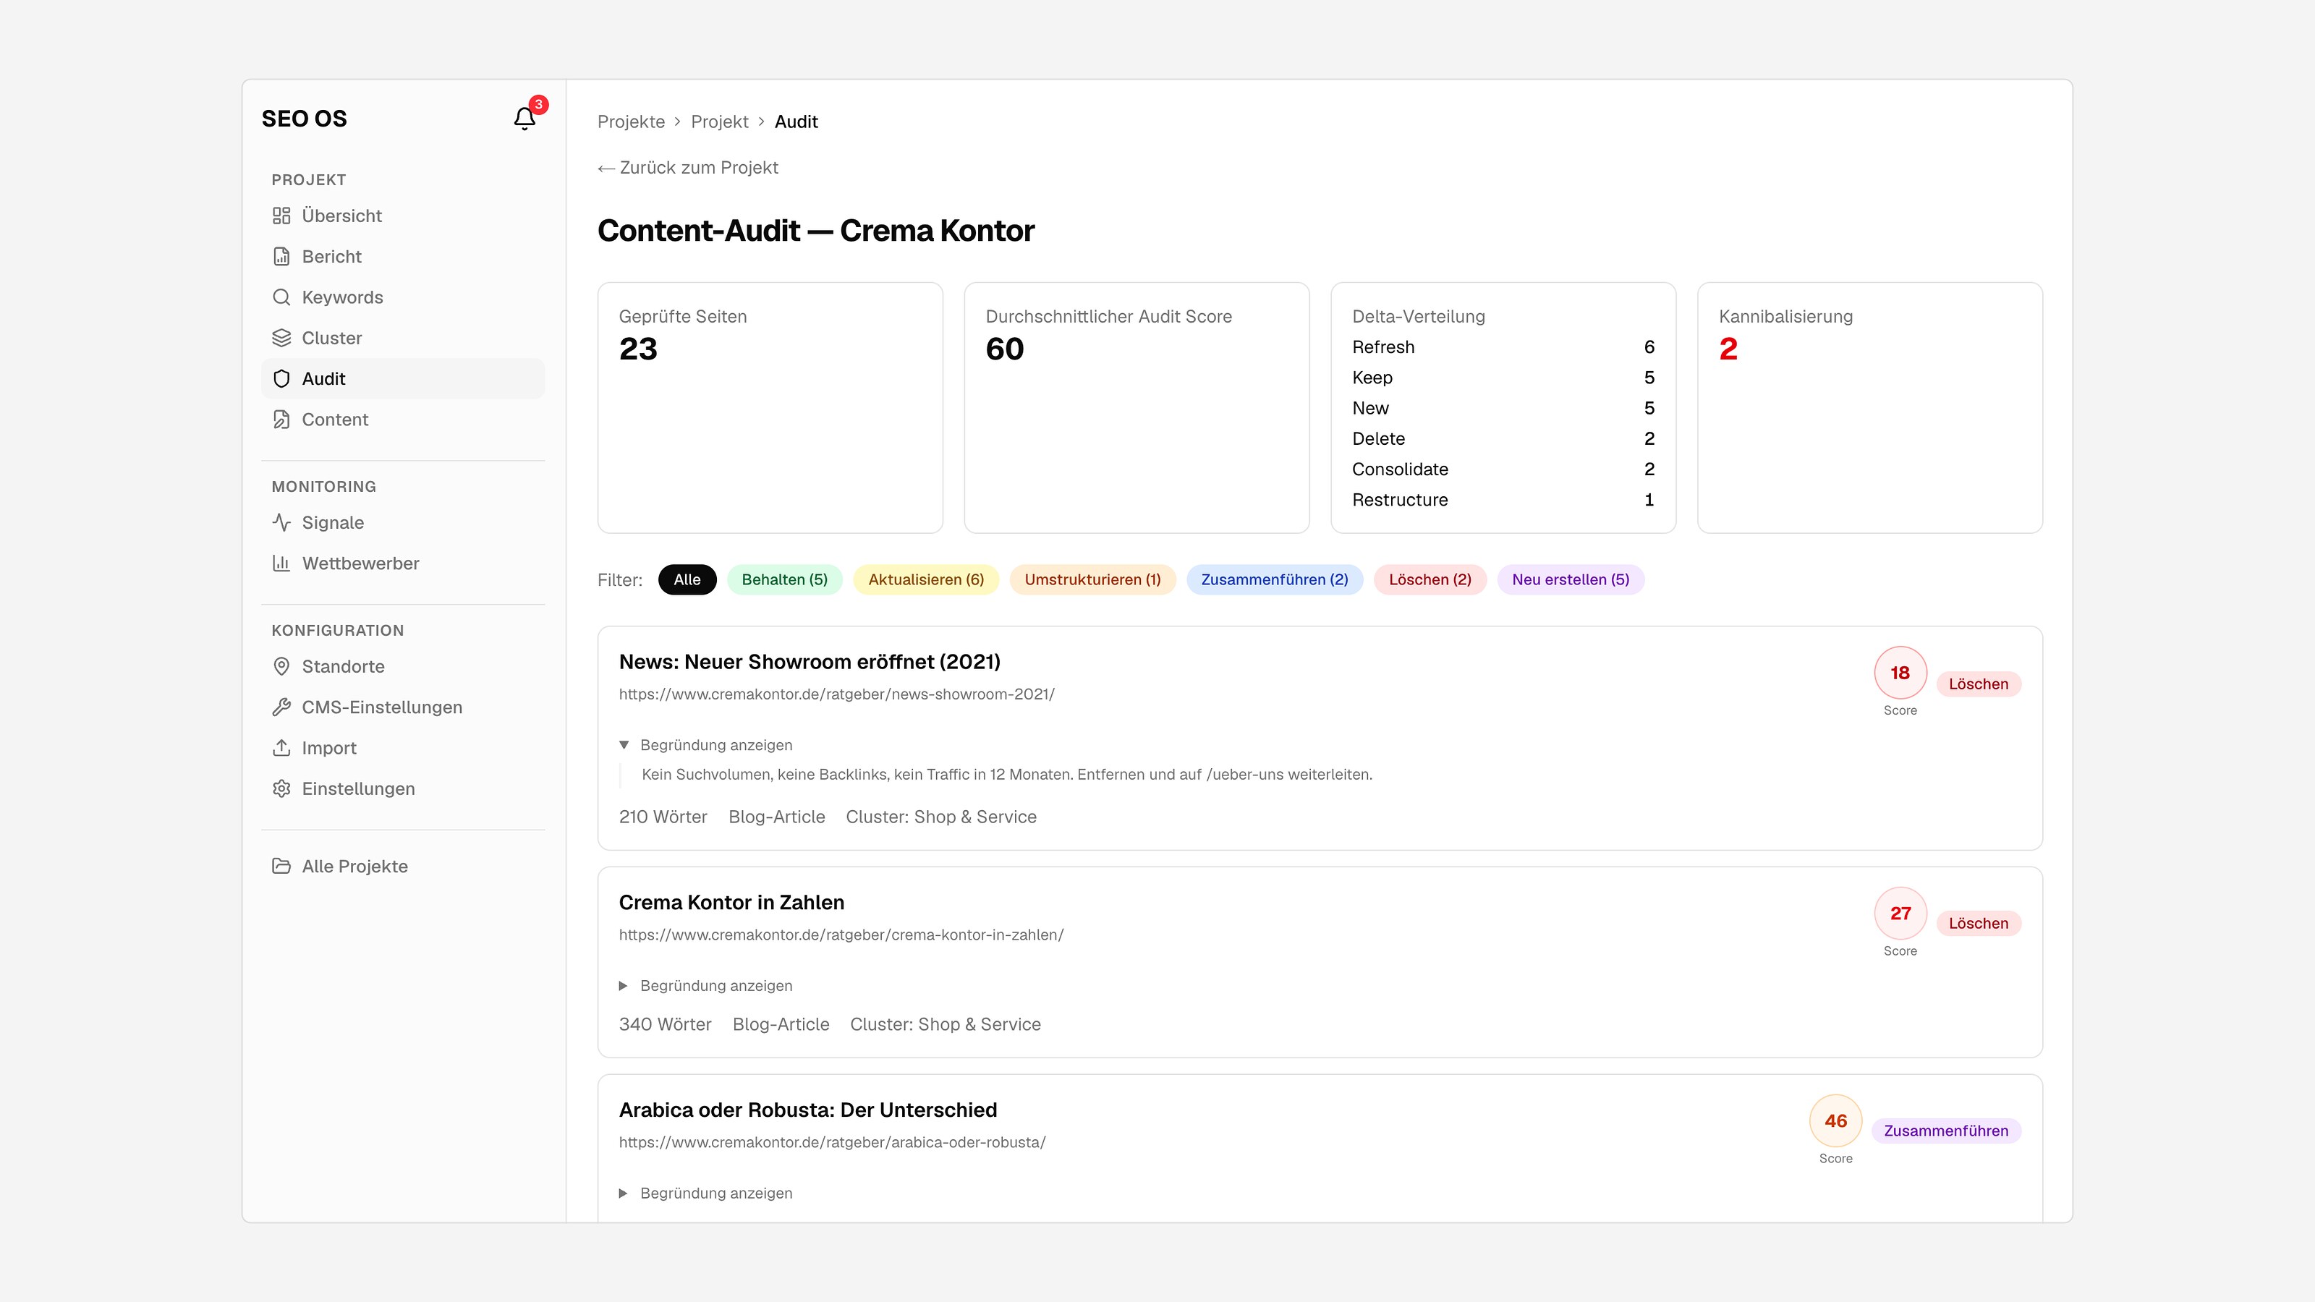Open the crema-kontor-in-zahlen URL
This screenshot has width=2315, height=1302.
click(x=841, y=935)
